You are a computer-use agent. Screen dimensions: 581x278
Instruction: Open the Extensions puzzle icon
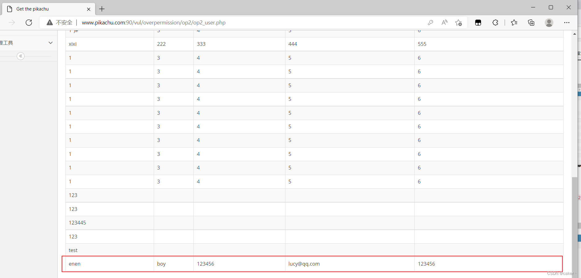point(495,23)
